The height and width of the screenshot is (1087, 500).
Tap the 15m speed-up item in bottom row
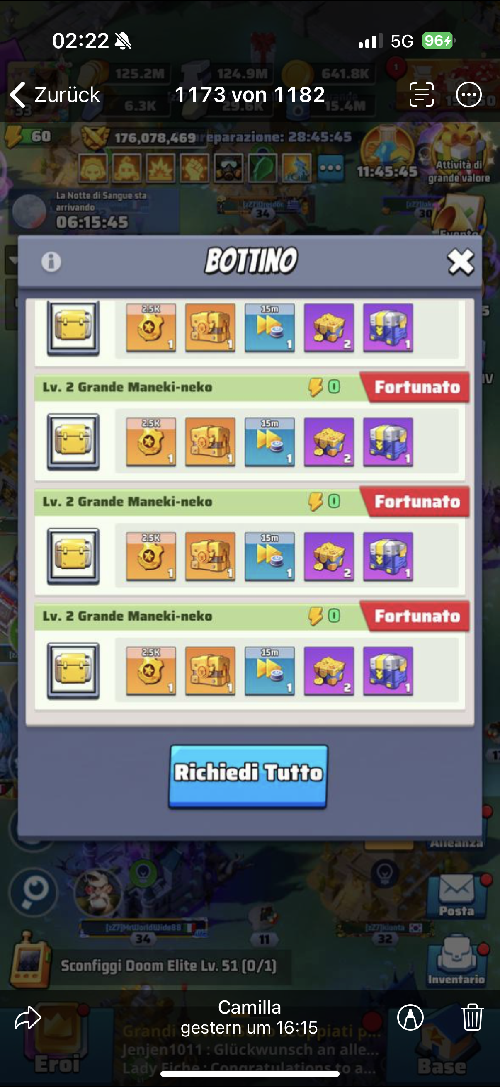269,671
